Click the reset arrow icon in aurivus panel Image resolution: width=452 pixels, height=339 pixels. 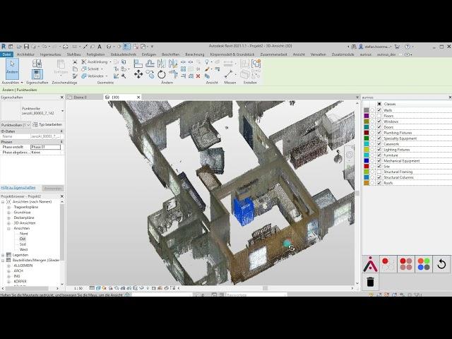point(441,264)
